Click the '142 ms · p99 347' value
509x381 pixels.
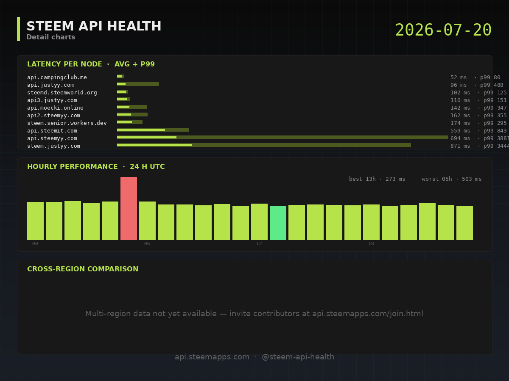point(479,108)
